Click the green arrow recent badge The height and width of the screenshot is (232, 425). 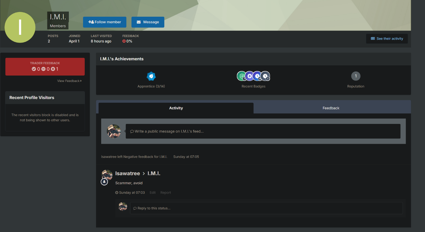coord(241,76)
